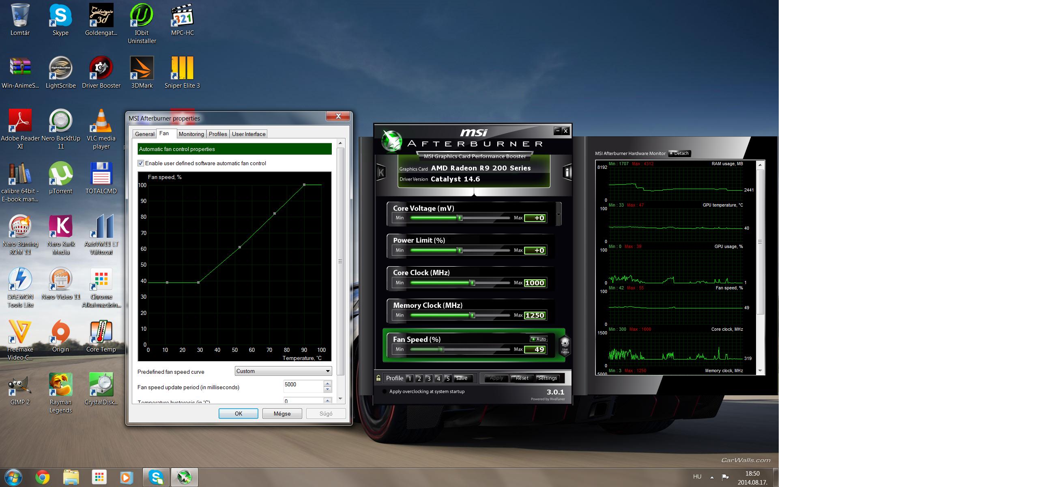Toggle Apply overclocking at system startup
Screen dimensions: 1057x487
tap(384, 391)
